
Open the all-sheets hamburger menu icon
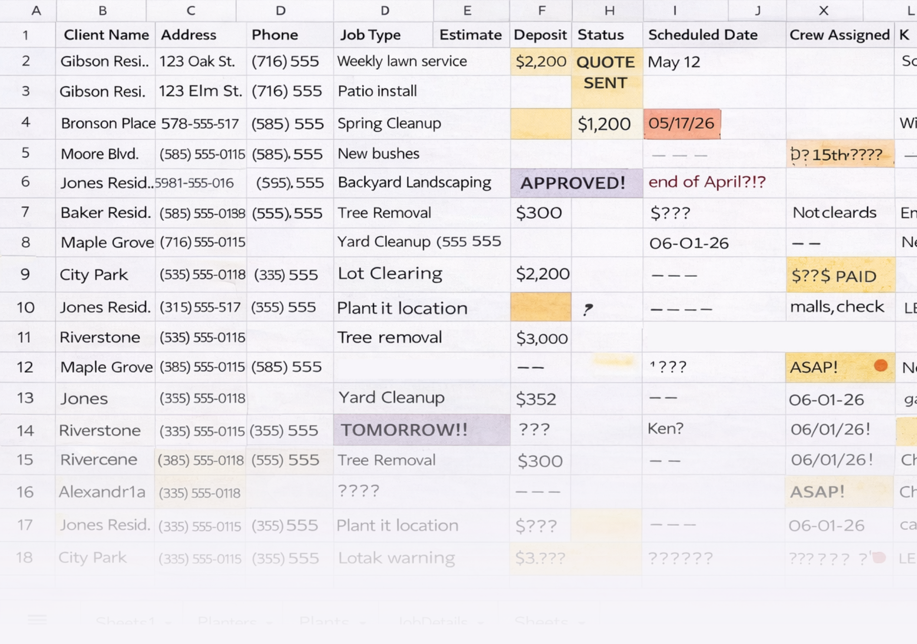tap(37, 620)
